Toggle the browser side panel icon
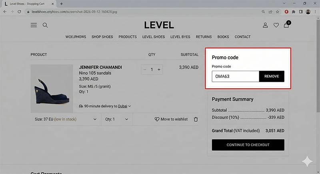Screen dimensions: 320x174 tap(301, 12)
